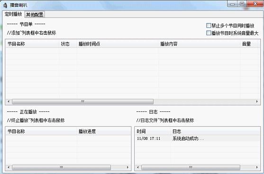Click left arrow of program list scrollbar

(9, 101)
